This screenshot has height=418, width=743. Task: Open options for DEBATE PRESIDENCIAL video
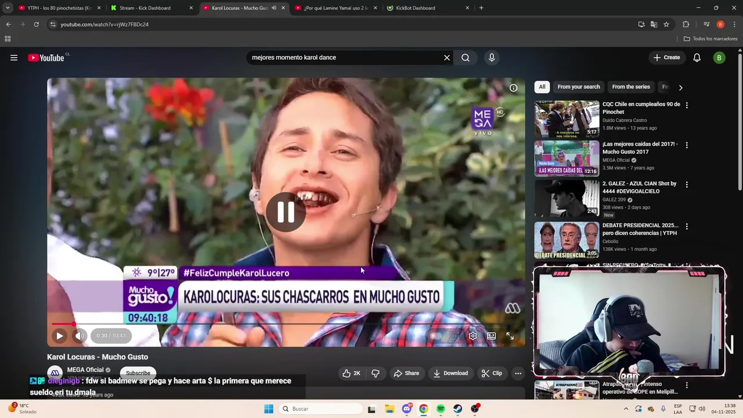click(687, 226)
